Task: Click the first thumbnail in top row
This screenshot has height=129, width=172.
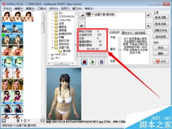Action: click(x=7, y=16)
